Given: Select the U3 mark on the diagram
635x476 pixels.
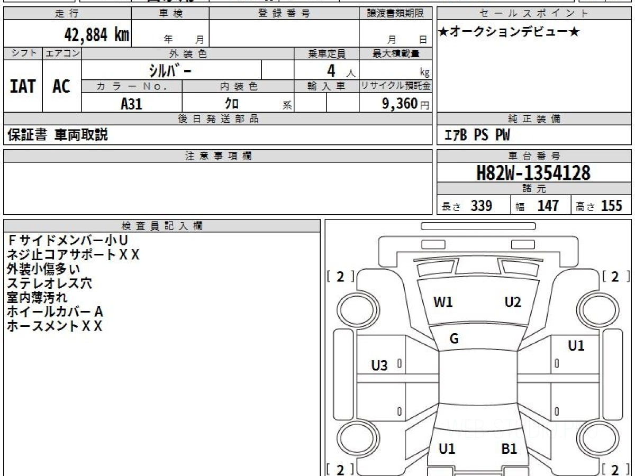Looking at the screenshot, I should pyautogui.click(x=379, y=365).
